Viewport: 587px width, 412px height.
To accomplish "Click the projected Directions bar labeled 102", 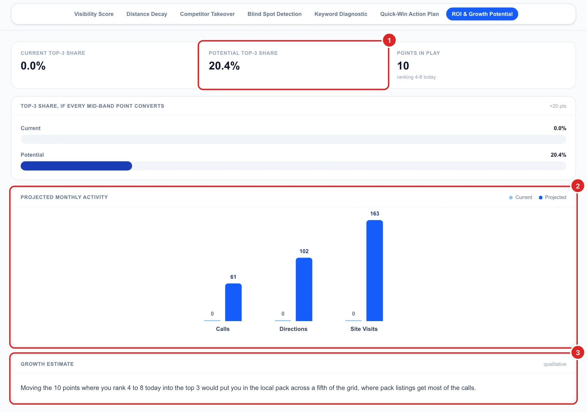I will point(304,289).
